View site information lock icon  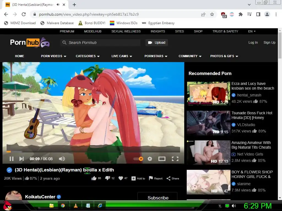(x=35, y=14)
